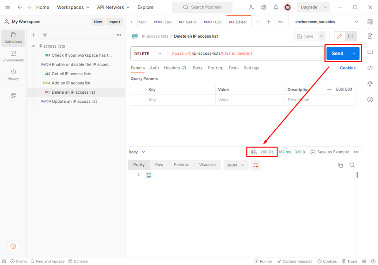Viewport: 378px width, 265px height.
Task: Switch to the Headers (7) tab
Action: (x=175, y=68)
